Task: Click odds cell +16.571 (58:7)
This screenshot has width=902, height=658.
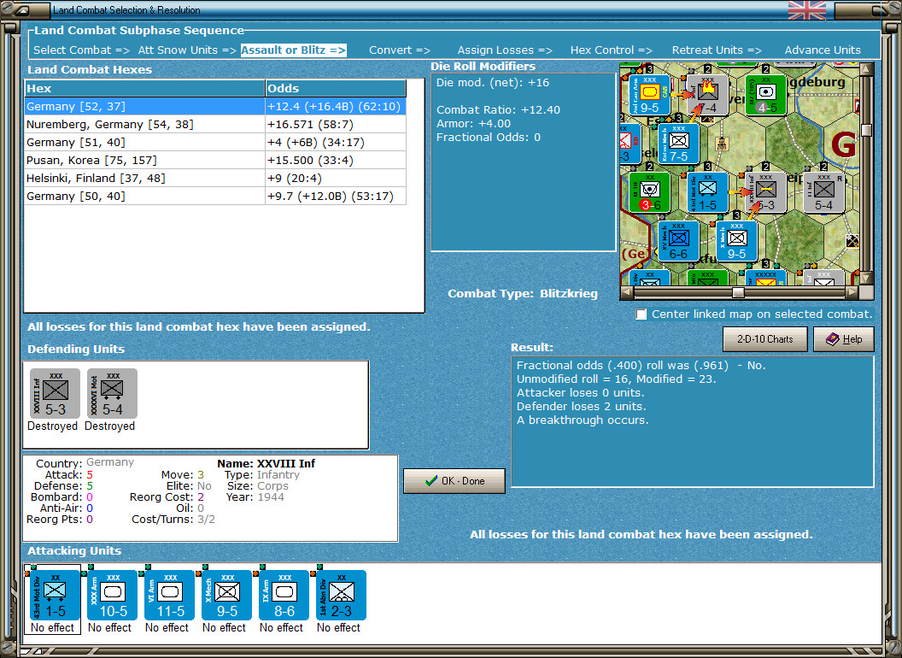Action: tap(336, 125)
